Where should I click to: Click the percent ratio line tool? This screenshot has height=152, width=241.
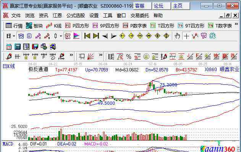click(x=128, y=57)
